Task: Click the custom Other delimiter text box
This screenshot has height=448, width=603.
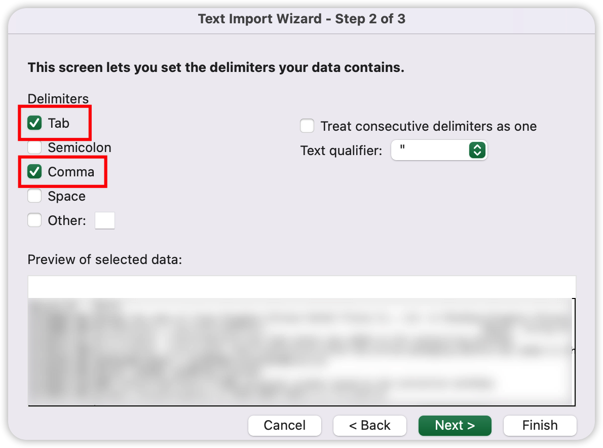Action: [105, 220]
